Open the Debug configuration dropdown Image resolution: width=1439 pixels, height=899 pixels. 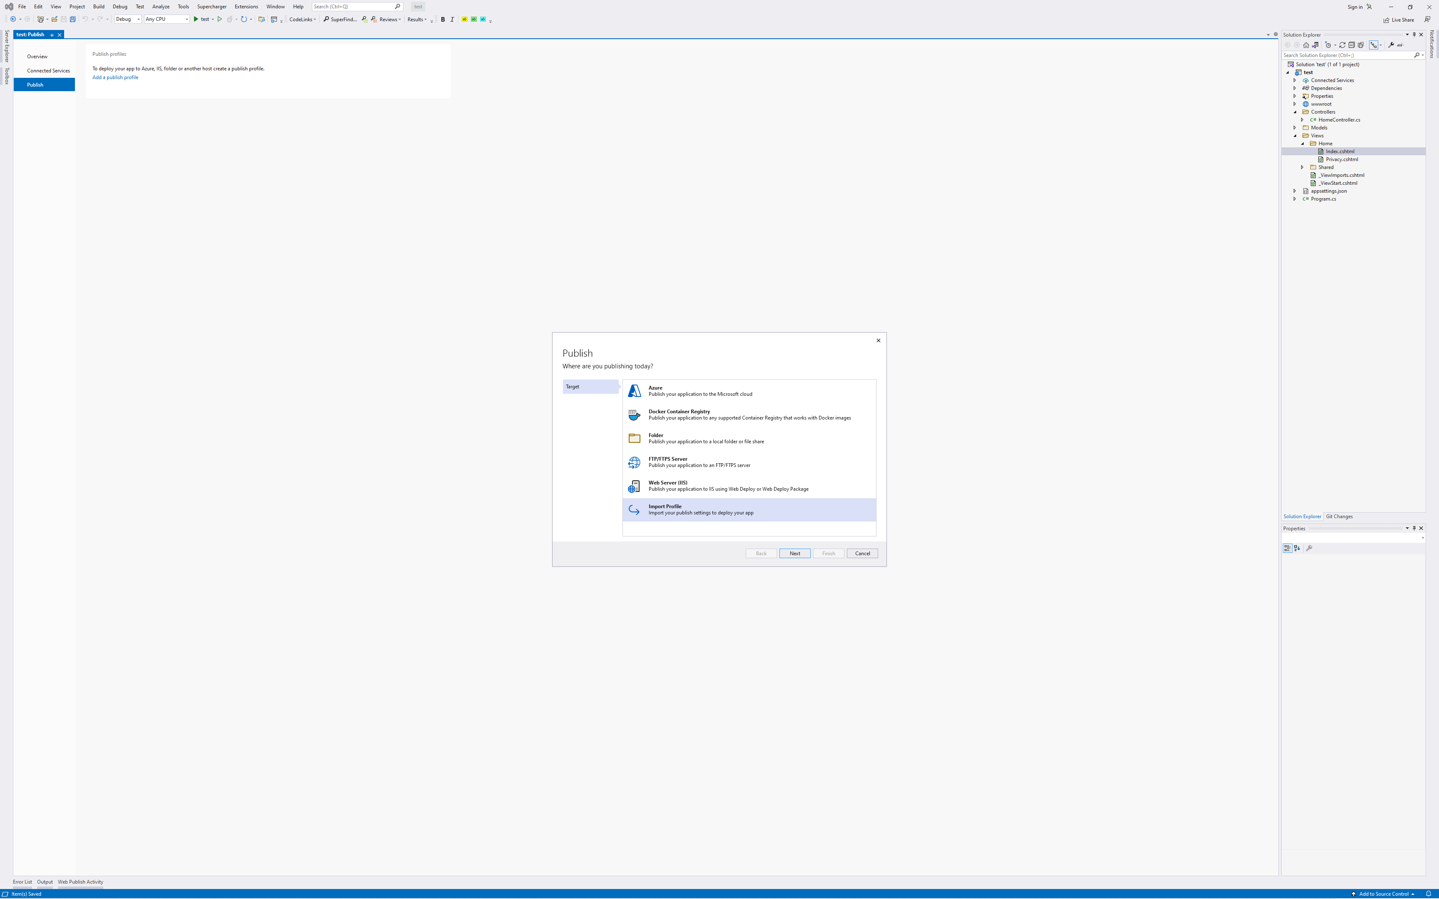coord(128,20)
